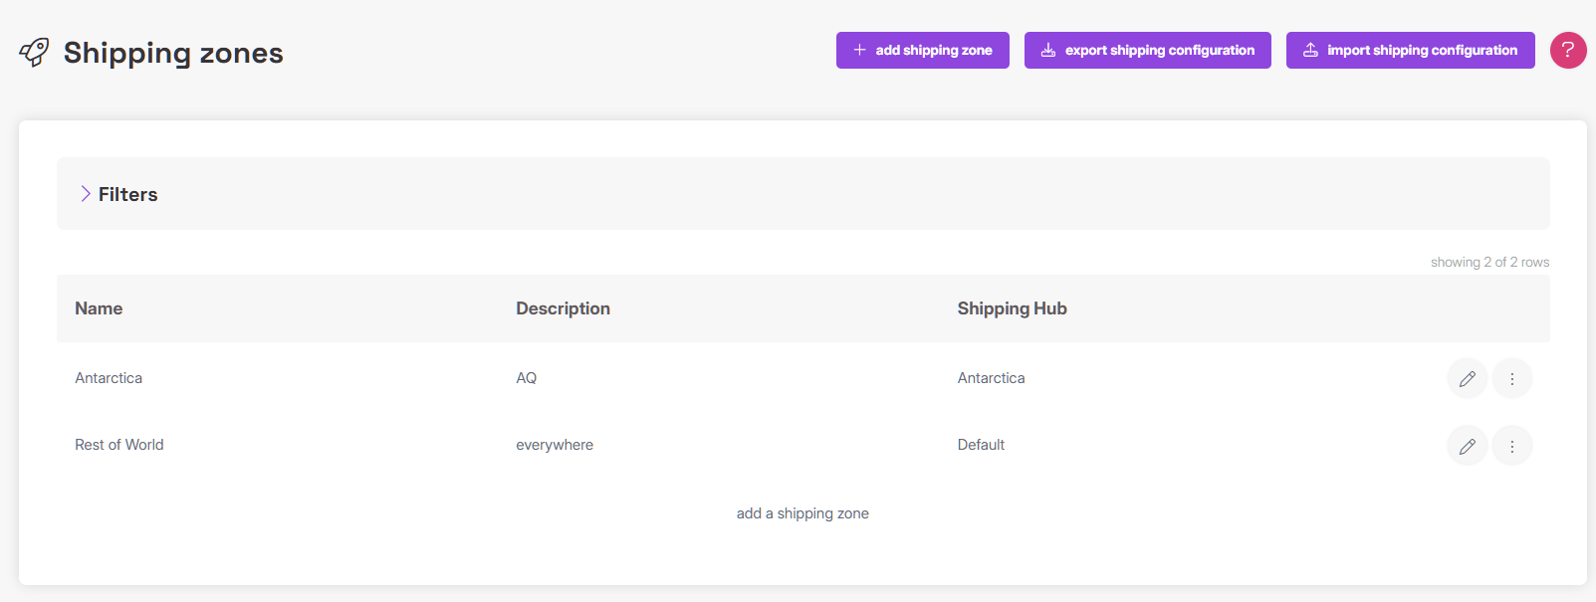Click the Name column header
This screenshot has width=1596, height=602.
[99, 308]
